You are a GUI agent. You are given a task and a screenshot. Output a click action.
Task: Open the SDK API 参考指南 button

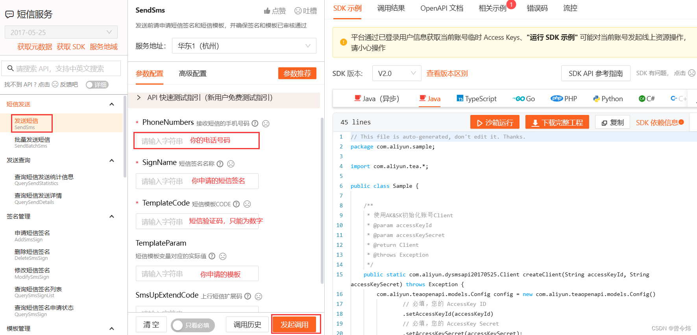595,73
